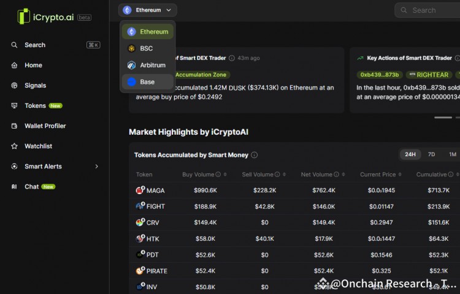Open the HTK token row
The height and width of the screenshot is (294, 460).
pos(294,239)
